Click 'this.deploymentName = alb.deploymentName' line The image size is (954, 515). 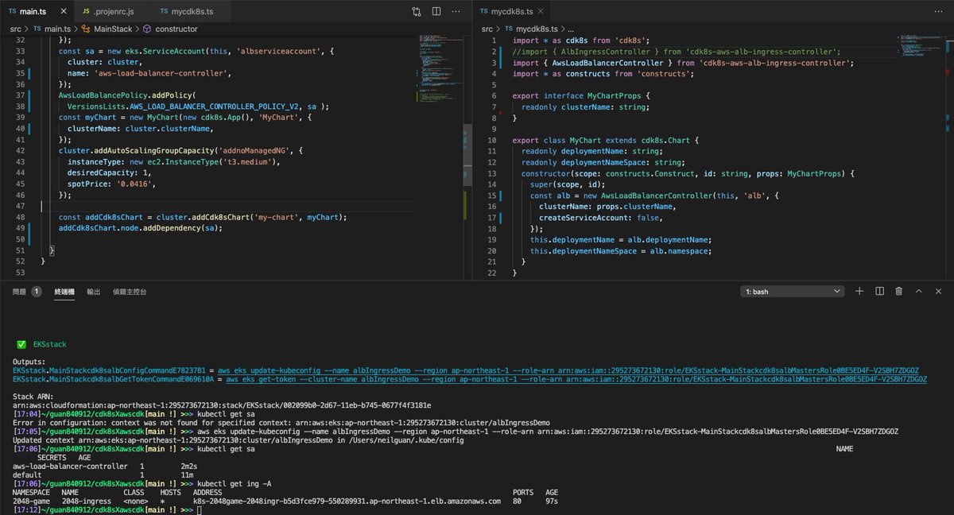tap(620, 239)
